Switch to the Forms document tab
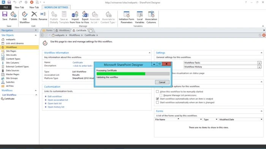266x149 pixels. click(47, 30)
